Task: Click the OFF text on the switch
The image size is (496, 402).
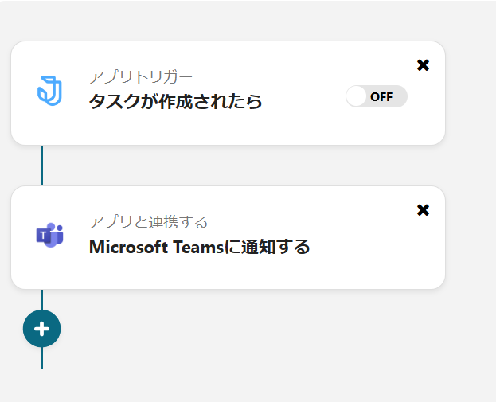Action: [381, 97]
